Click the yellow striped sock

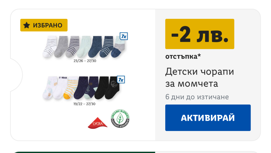[71, 88]
